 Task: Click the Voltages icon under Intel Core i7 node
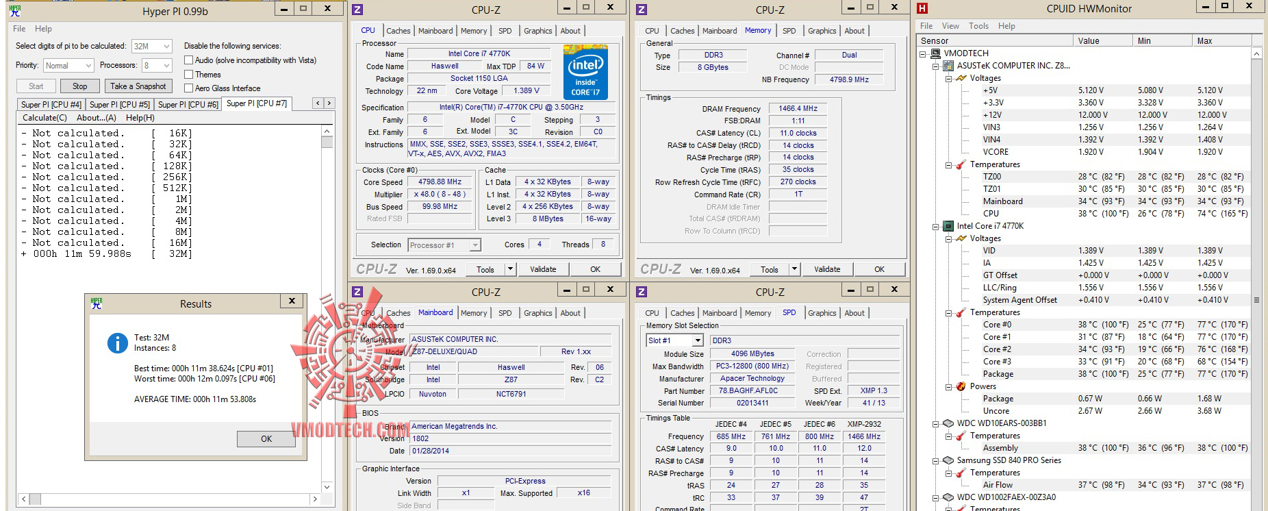coord(961,238)
